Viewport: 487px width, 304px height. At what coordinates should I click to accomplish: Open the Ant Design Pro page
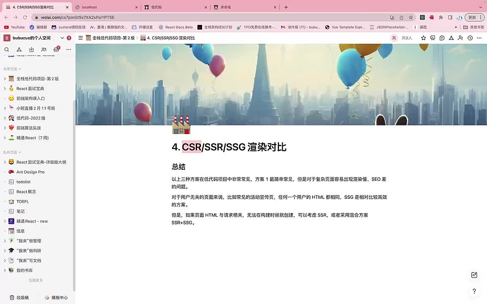30,172
